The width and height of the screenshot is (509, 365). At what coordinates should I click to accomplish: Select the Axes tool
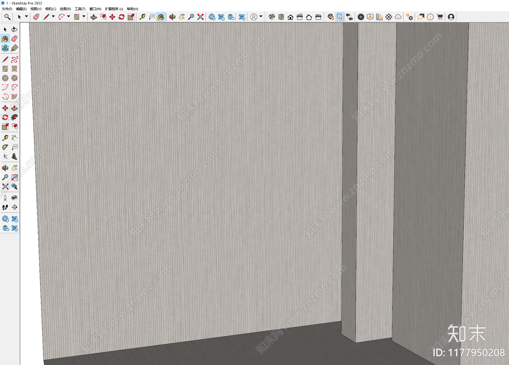click(5, 157)
